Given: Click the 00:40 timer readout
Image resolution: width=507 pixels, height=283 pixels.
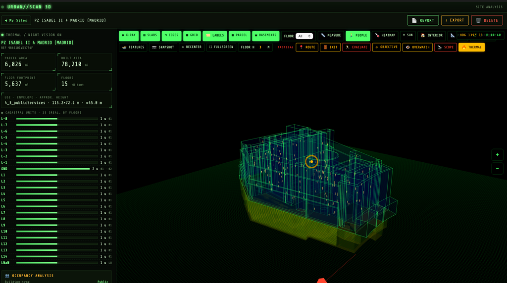Looking at the screenshot, I should pyautogui.click(x=494, y=35).
